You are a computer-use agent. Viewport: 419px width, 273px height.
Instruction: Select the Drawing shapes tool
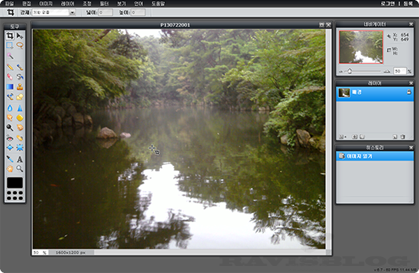(x=20, y=96)
